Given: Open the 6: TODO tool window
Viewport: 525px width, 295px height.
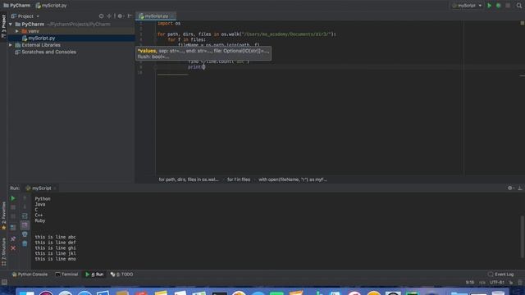Looking at the screenshot, I should [x=122, y=275].
